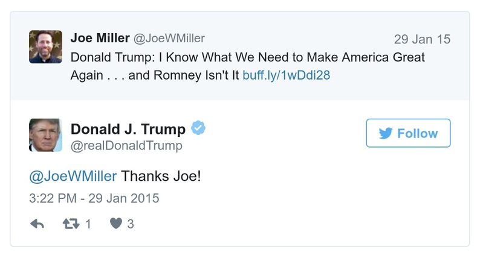
Task: Click the blue verified badge
Action: click(x=198, y=128)
